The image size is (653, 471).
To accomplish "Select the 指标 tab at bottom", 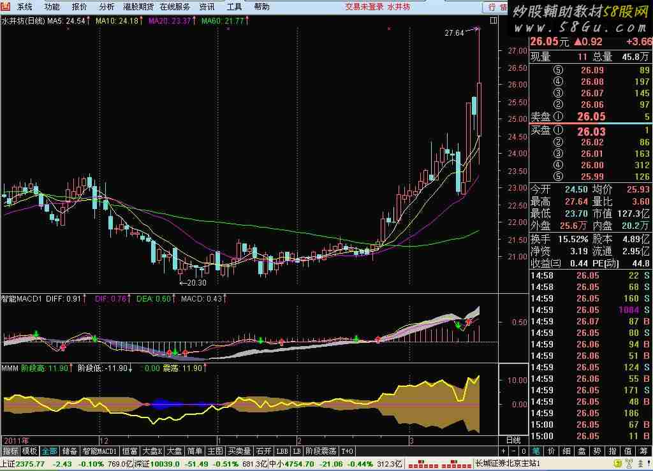I will click(10, 451).
